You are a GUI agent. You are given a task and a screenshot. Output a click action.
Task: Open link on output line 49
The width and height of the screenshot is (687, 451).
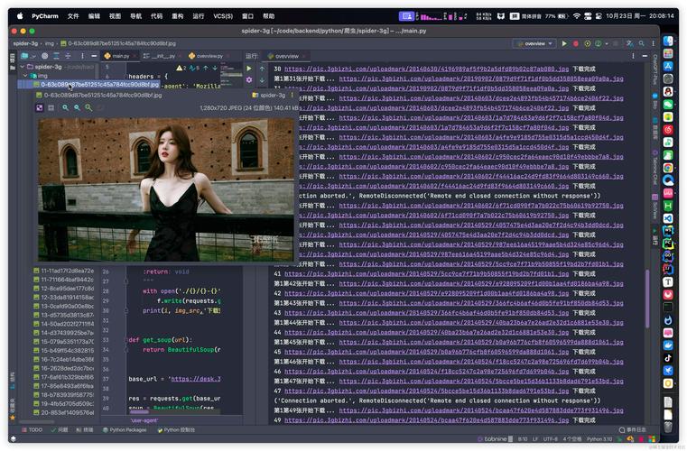coord(426,420)
